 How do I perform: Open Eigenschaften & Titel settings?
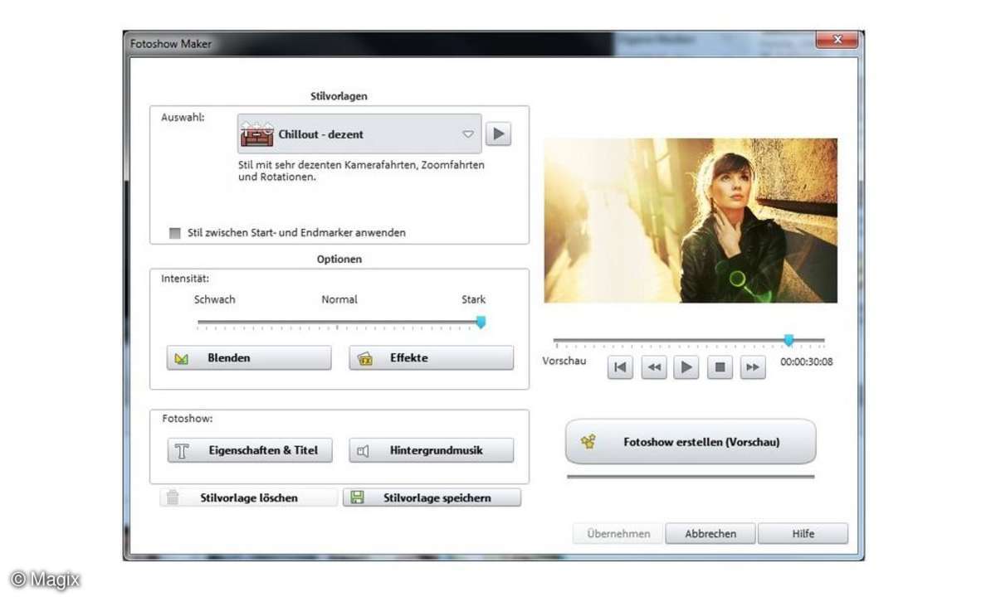point(248,450)
